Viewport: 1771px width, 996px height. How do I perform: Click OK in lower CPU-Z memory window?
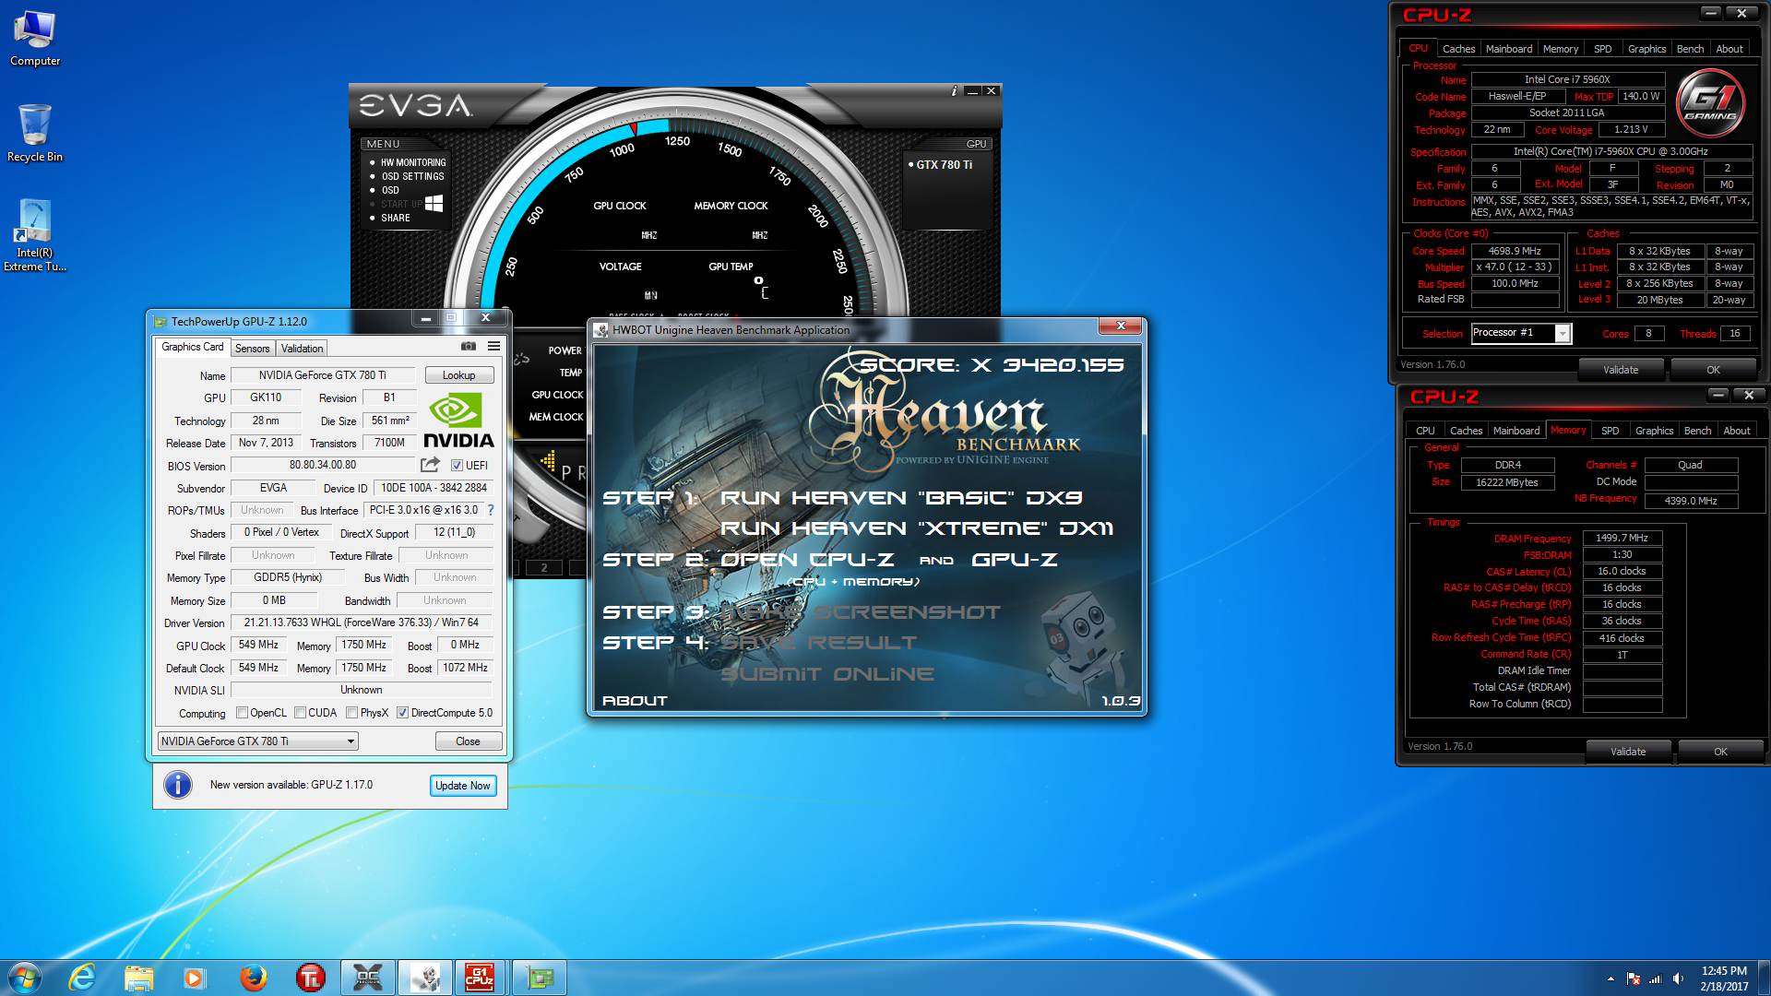coord(1720,752)
